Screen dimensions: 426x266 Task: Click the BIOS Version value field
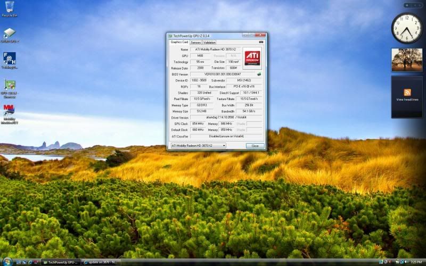tap(223, 74)
